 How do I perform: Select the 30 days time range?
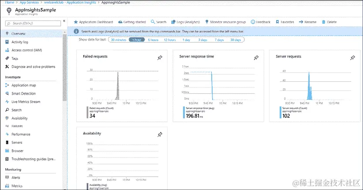(236, 40)
